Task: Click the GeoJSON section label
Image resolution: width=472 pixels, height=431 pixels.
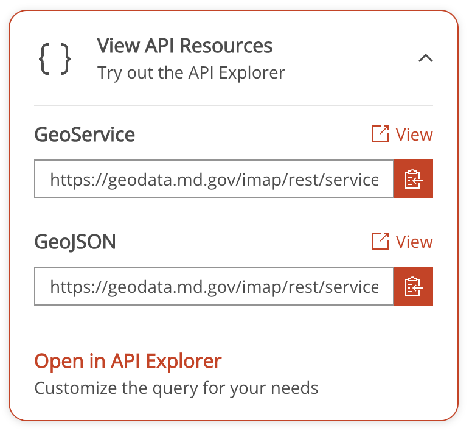Action: click(x=75, y=242)
